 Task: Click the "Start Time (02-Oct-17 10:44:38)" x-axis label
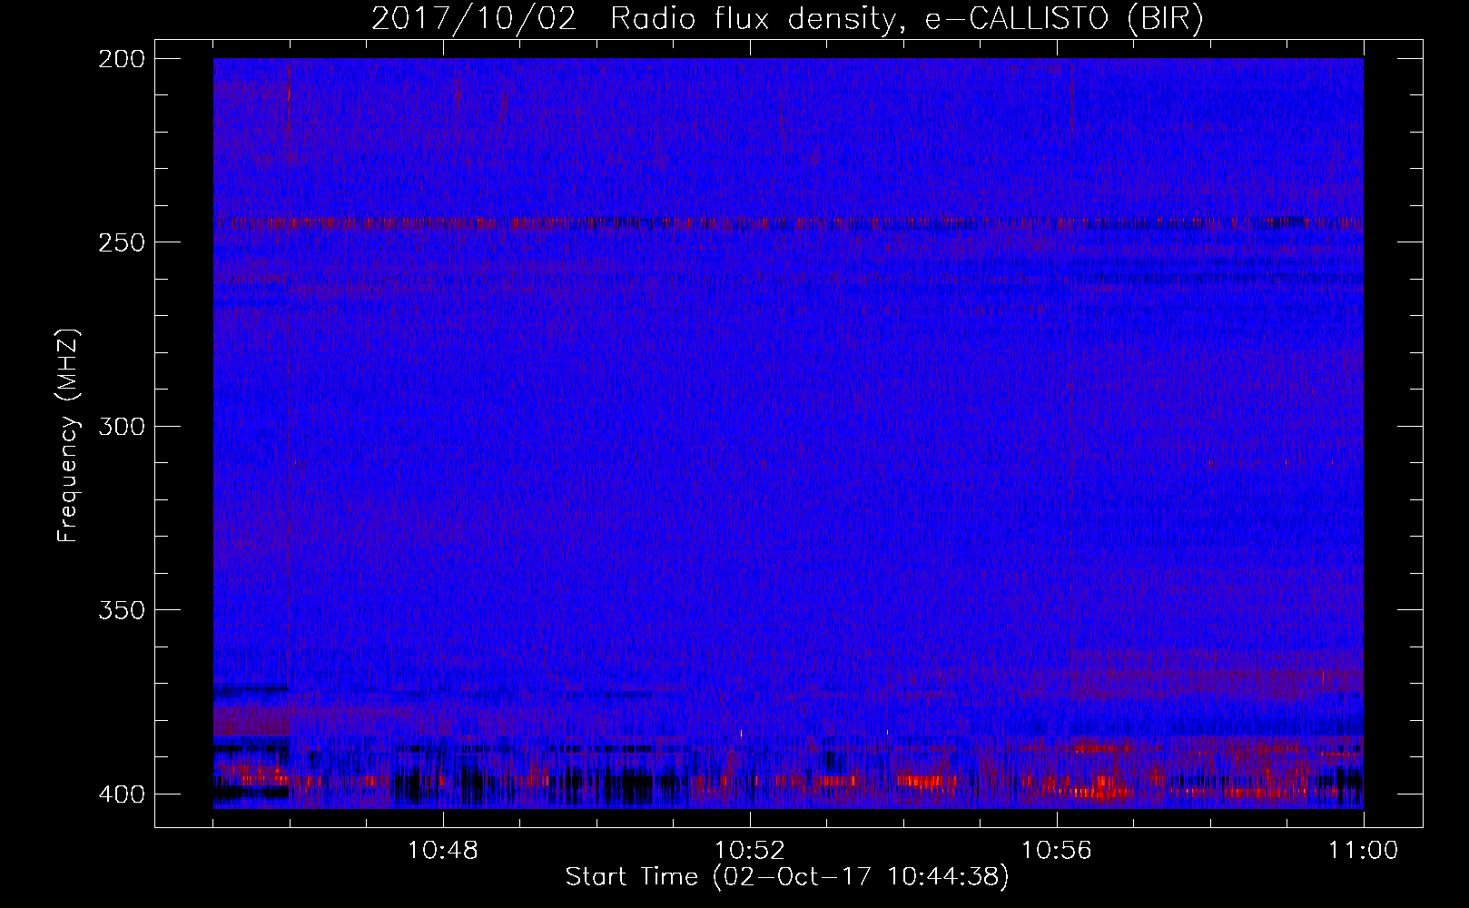787,877
